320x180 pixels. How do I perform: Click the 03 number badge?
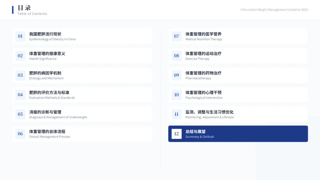(20, 75)
